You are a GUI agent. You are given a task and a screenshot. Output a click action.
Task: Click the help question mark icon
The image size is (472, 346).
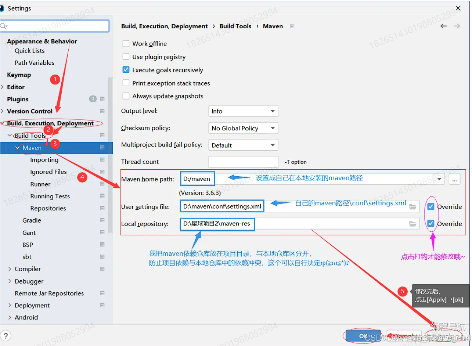(x=5, y=336)
